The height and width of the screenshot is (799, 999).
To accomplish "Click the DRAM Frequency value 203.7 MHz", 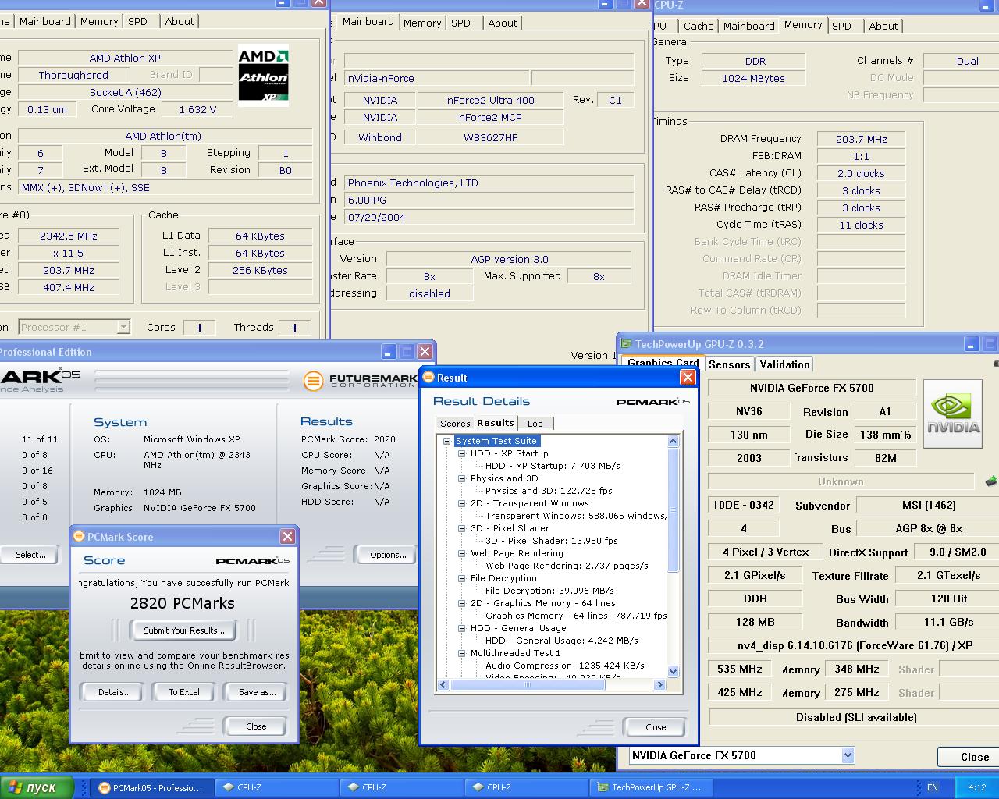I will pos(861,139).
